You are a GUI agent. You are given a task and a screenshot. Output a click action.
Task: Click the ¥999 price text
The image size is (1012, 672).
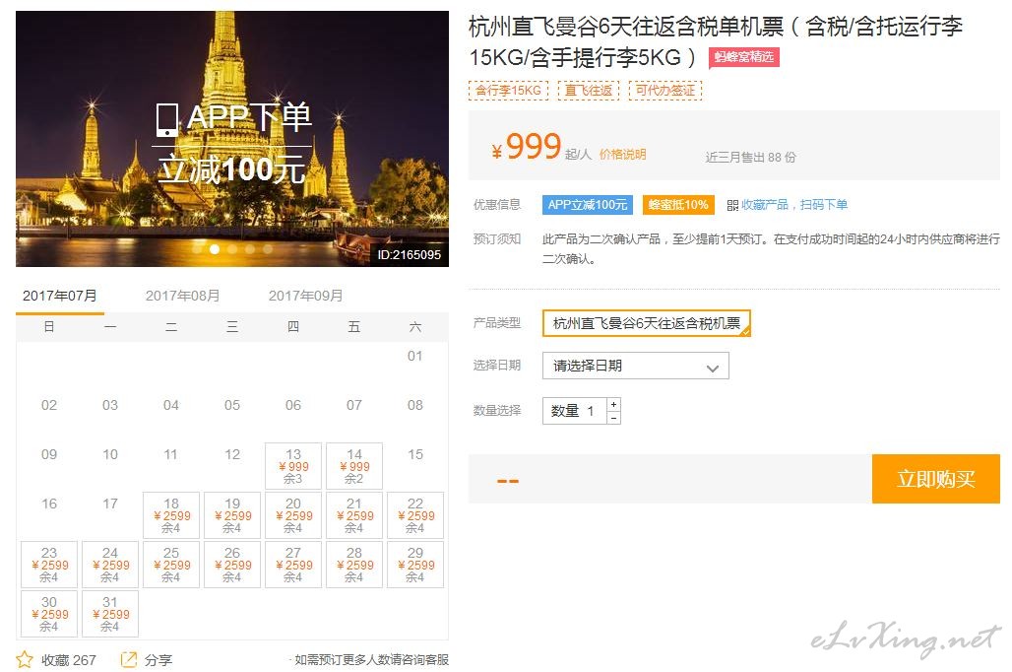527,147
